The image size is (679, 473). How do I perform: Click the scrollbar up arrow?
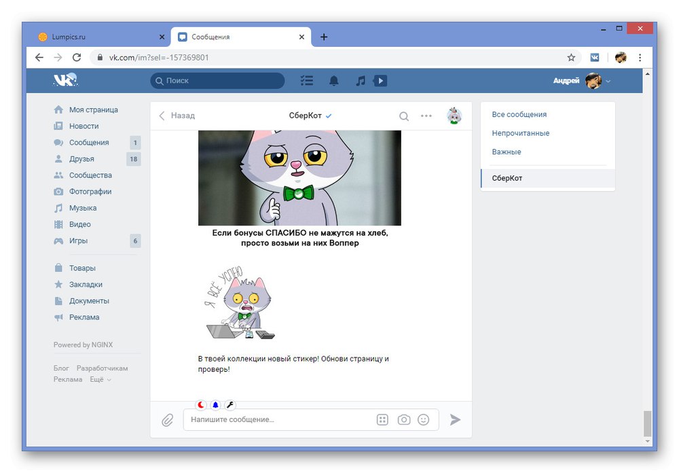(x=647, y=74)
